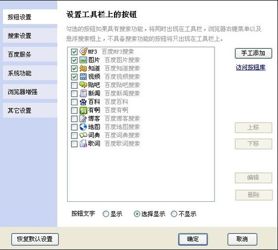The image size is (278, 250).
Task: Follow the 访问按钮库 link
Action: click(x=251, y=67)
